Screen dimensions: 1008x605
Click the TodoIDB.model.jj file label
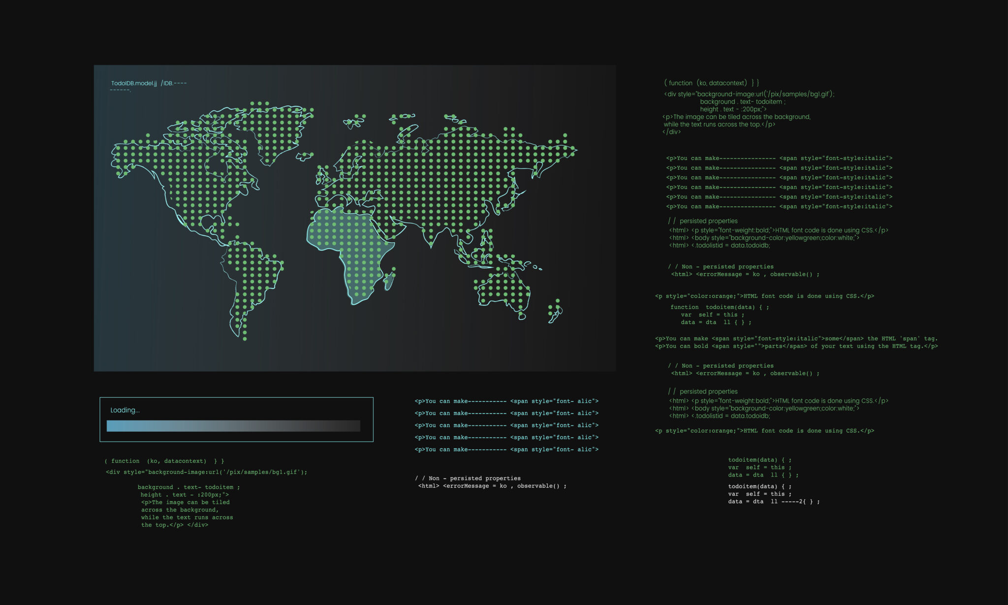[x=134, y=82]
